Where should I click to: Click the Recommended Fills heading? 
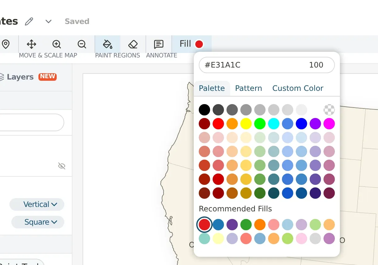coord(235,209)
